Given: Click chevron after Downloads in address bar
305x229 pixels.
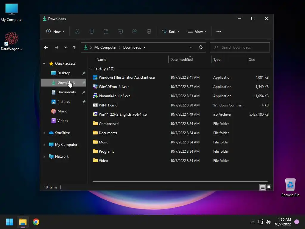Looking at the screenshot, I should point(144,47).
